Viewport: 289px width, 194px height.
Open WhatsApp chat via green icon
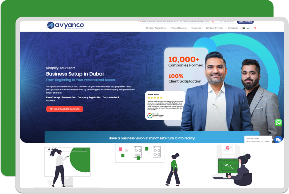(x=278, y=123)
